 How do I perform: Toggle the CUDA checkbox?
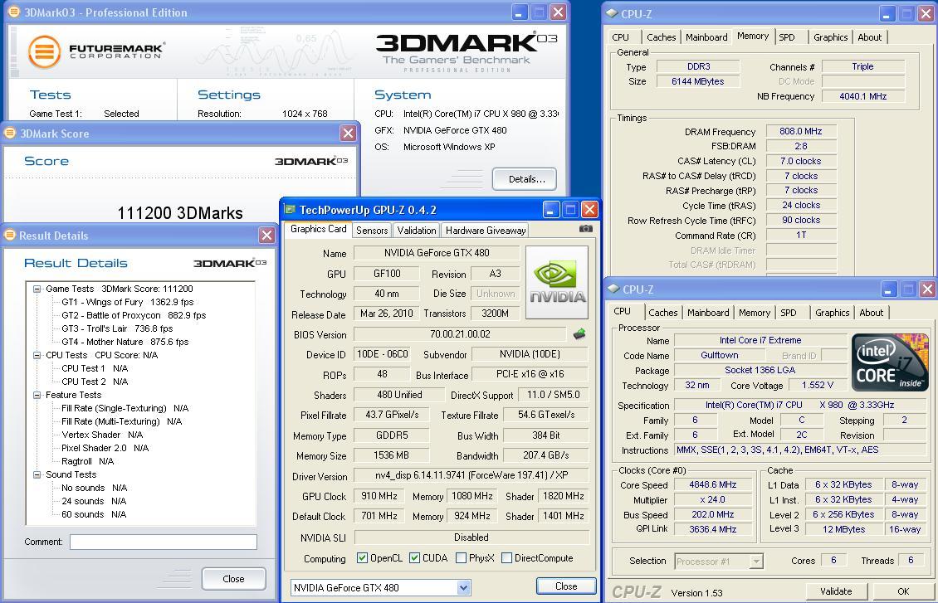click(414, 557)
